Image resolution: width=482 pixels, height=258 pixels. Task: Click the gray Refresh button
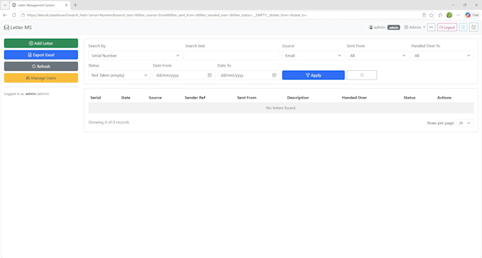(x=41, y=67)
